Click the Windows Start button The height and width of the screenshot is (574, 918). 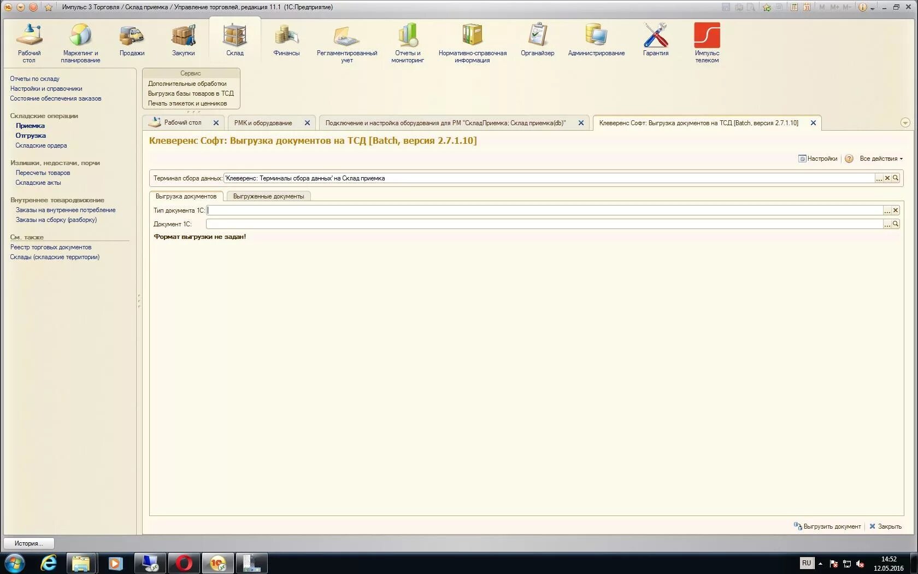tap(14, 563)
